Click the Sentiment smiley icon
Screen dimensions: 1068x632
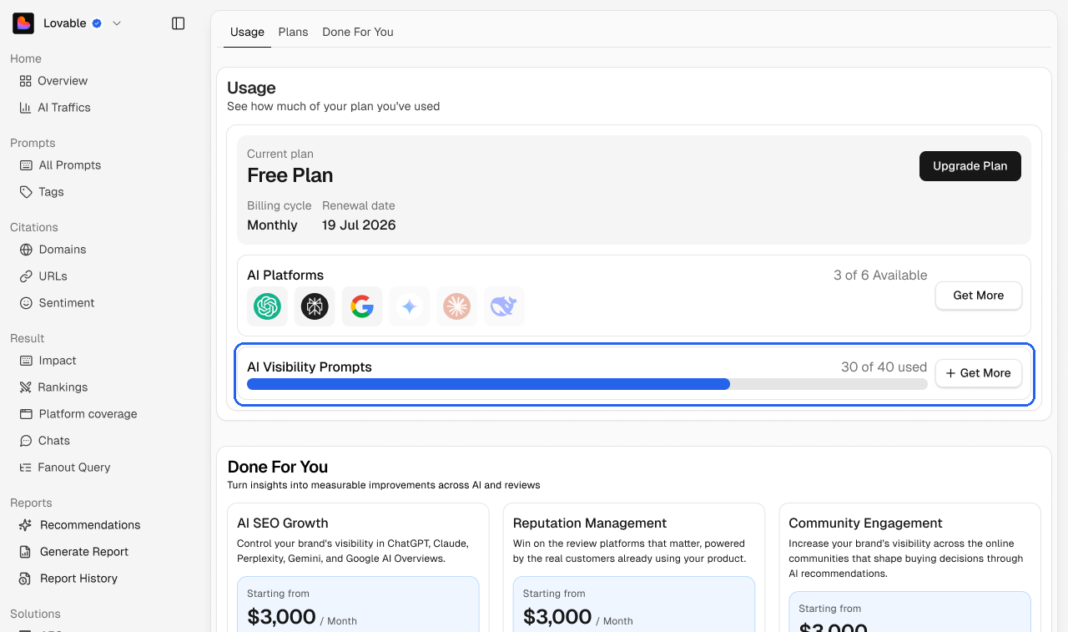[26, 303]
